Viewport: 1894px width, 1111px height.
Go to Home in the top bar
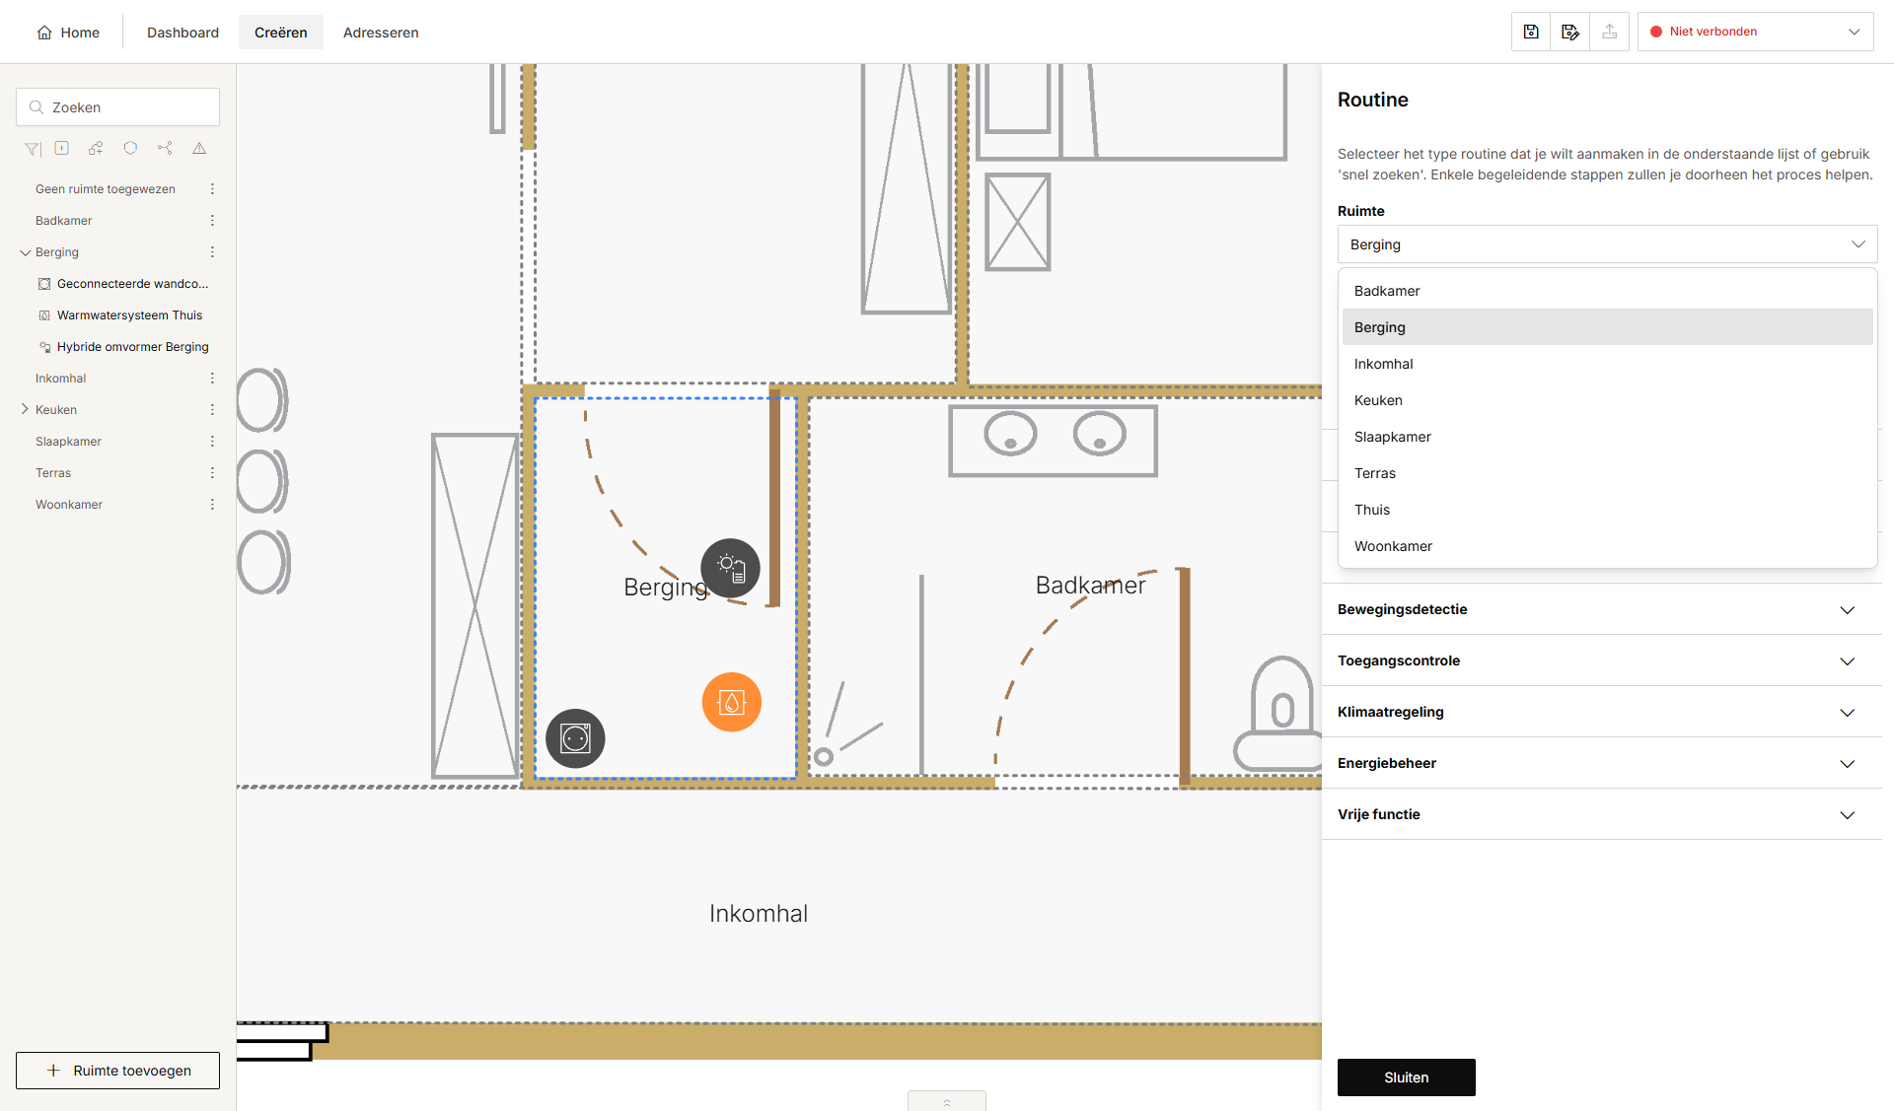click(x=68, y=33)
